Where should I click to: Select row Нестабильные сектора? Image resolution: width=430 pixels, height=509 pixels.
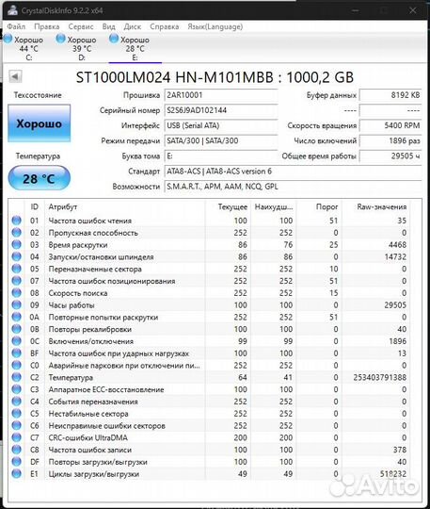point(209,413)
